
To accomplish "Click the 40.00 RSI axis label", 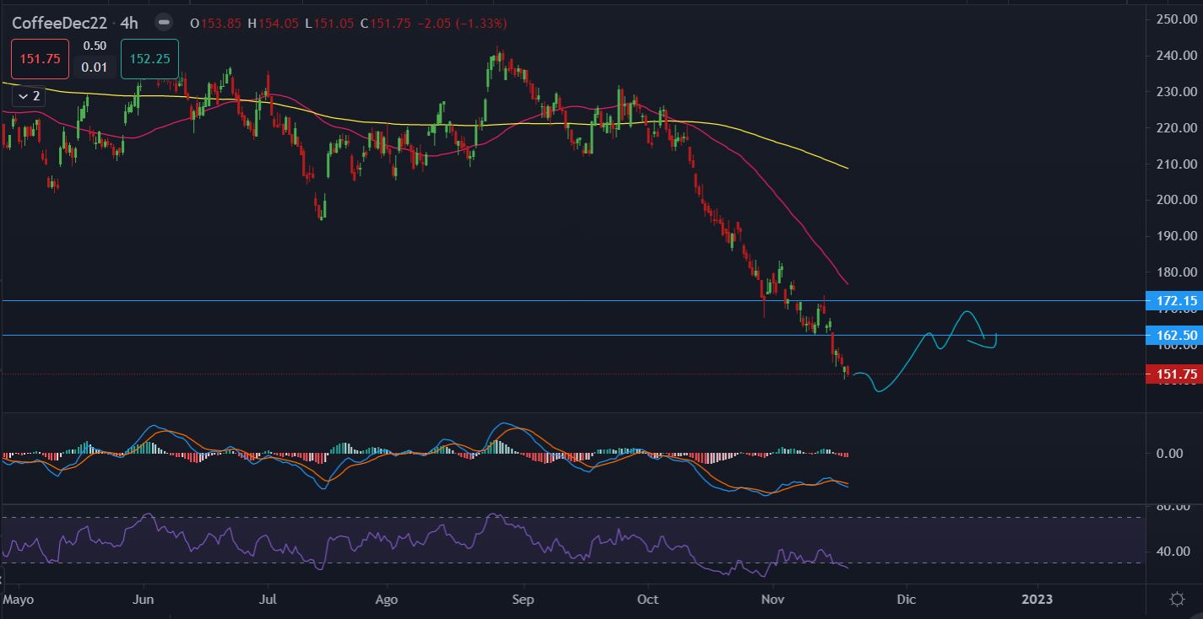I will click(x=1173, y=552).
